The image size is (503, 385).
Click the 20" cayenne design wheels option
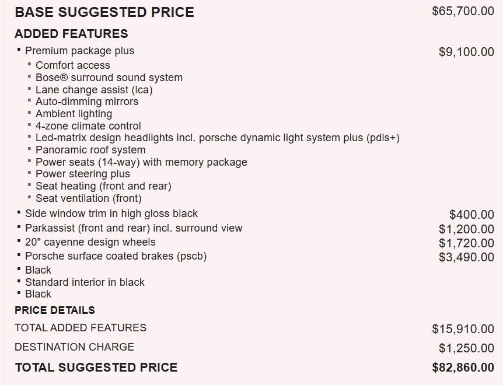[90, 242]
